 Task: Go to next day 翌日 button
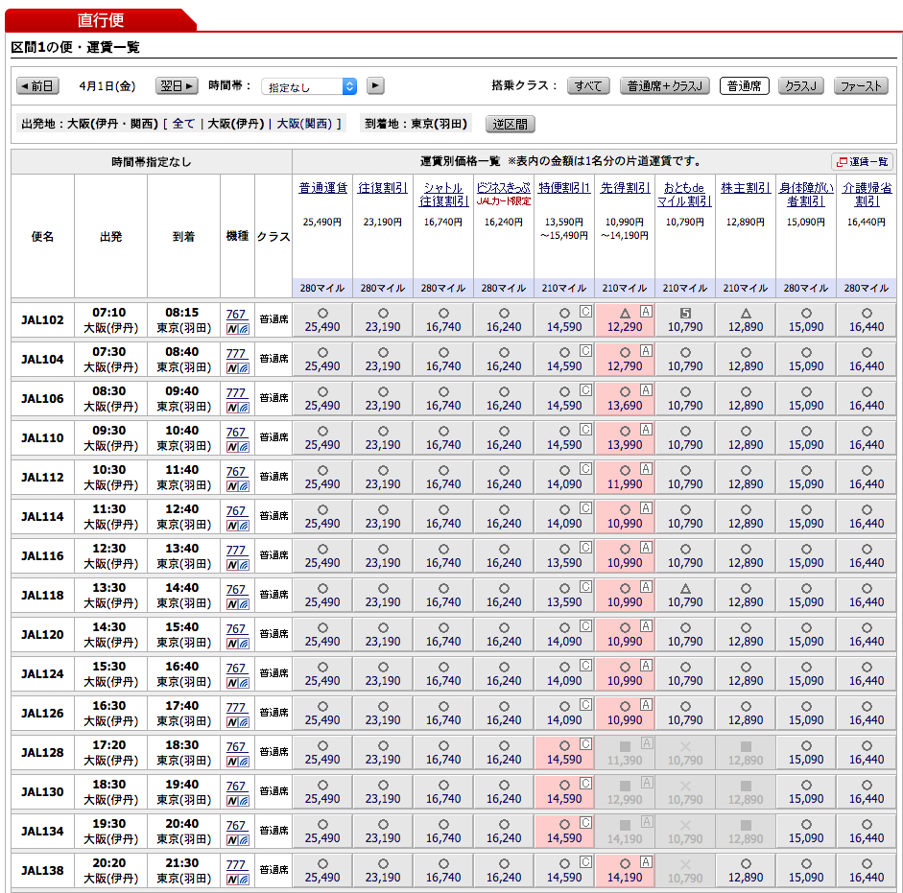coord(177,86)
